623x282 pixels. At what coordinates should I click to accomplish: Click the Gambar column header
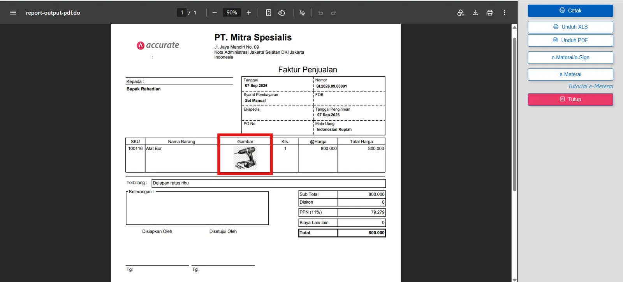click(245, 142)
